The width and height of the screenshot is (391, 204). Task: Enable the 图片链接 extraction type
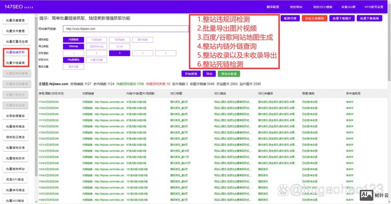[x=142, y=39]
